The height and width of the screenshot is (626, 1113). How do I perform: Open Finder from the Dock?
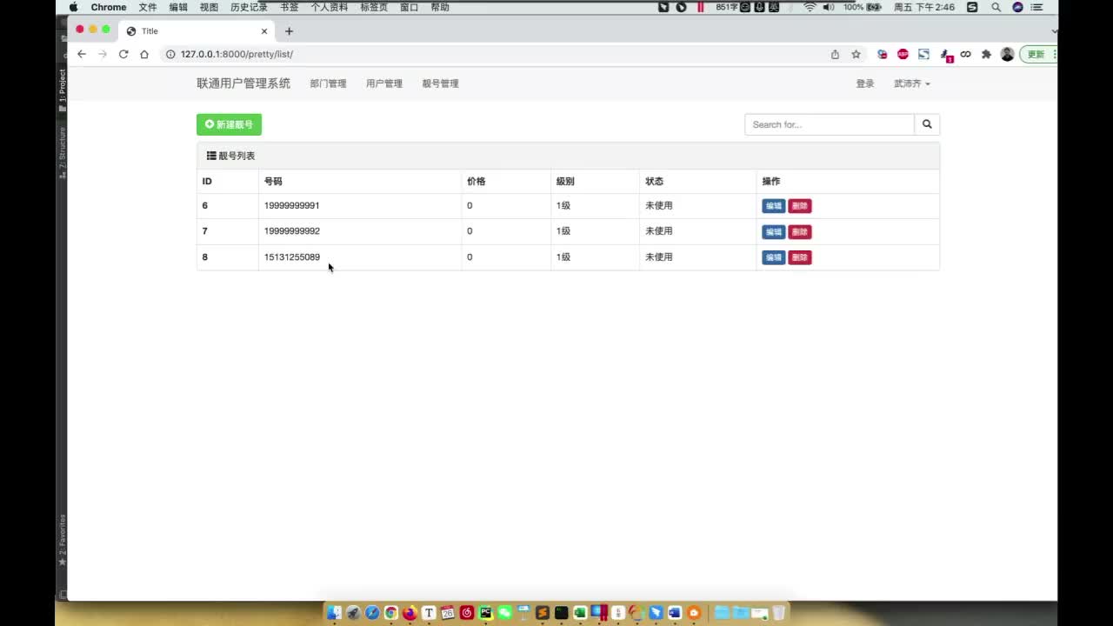point(334,613)
